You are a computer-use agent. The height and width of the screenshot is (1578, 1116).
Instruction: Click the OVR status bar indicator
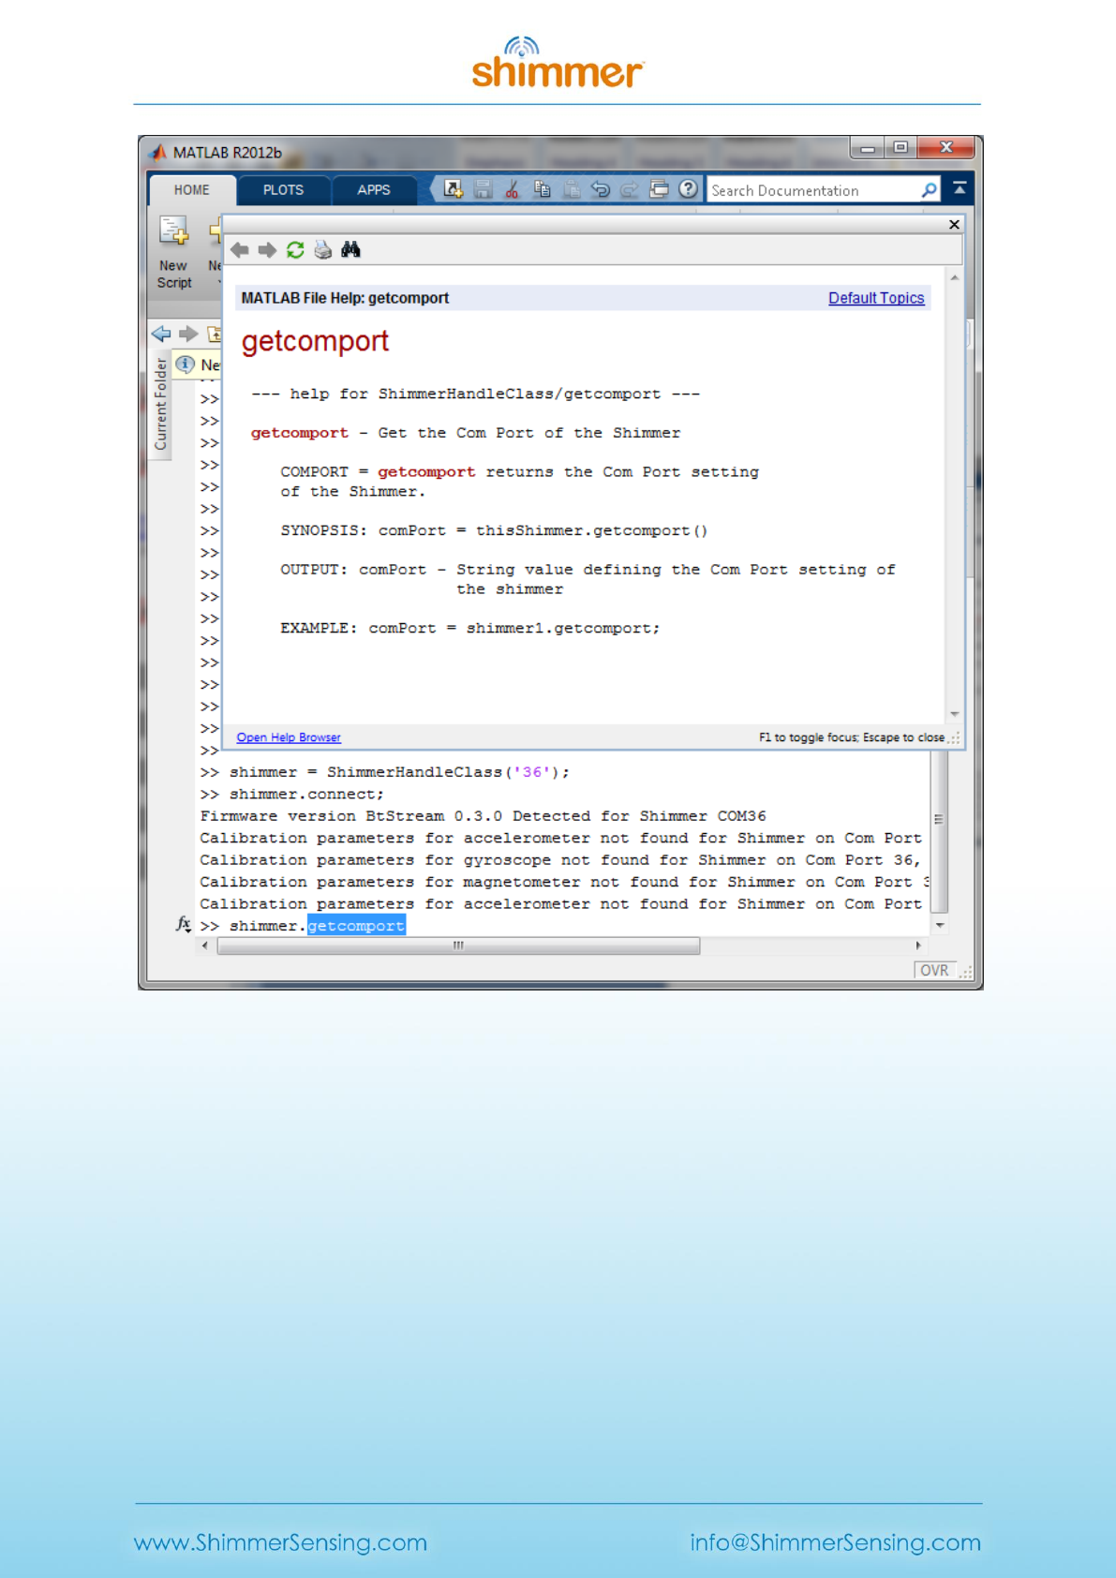[934, 971]
